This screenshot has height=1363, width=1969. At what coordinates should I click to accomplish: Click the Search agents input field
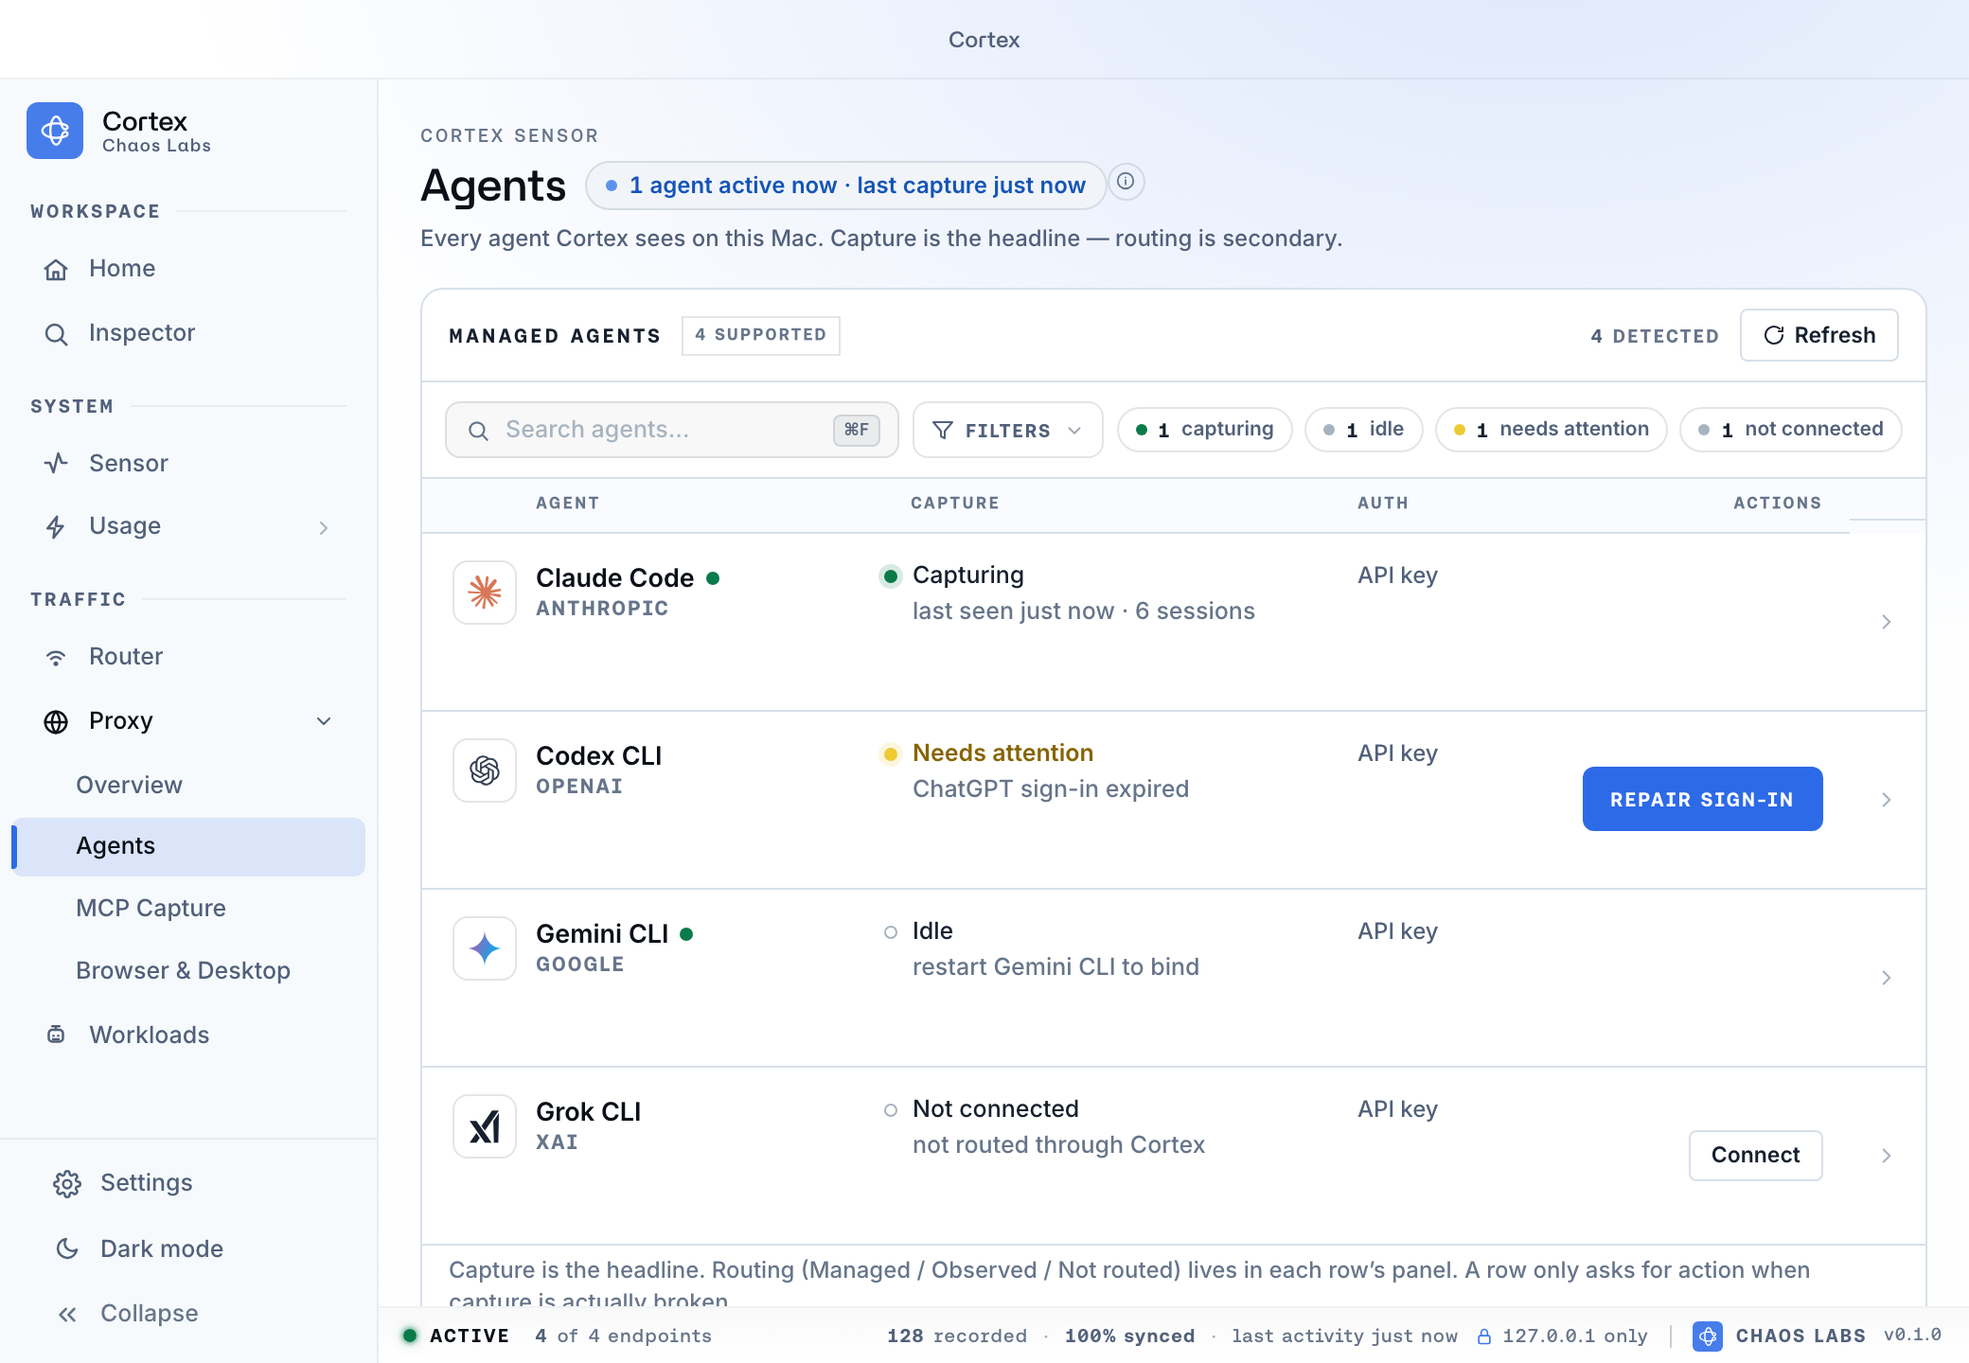[671, 430]
